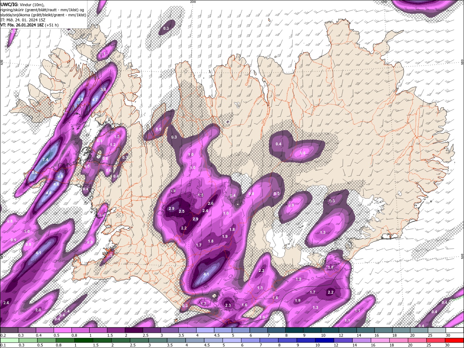Click the '0.1' label on bottom legend row

coord(3,345)
